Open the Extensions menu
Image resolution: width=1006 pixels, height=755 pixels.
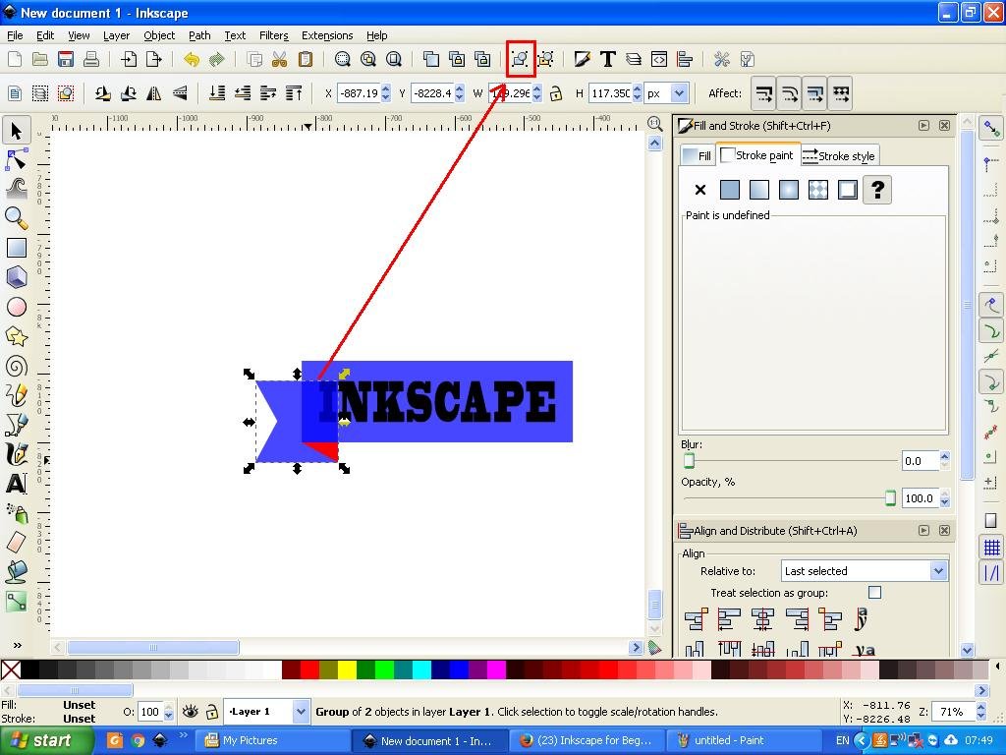coord(327,35)
